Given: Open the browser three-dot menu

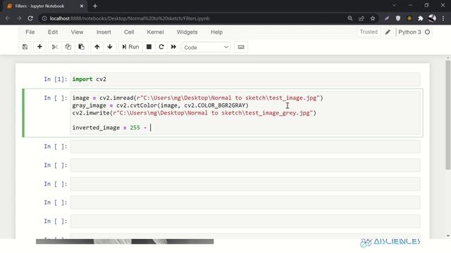Looking at the screenshot, I should point(443,18).
